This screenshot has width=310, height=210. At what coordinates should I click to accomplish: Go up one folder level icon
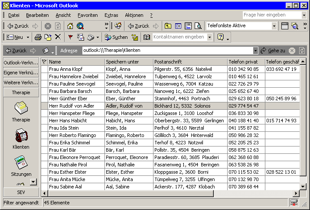168,26
